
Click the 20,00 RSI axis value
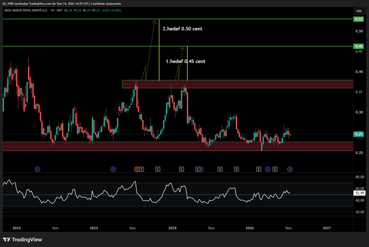pyautogui.click(x=360, y=212)
